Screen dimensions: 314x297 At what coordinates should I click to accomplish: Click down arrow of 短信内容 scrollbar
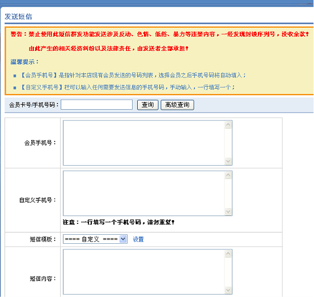(228, 290)
